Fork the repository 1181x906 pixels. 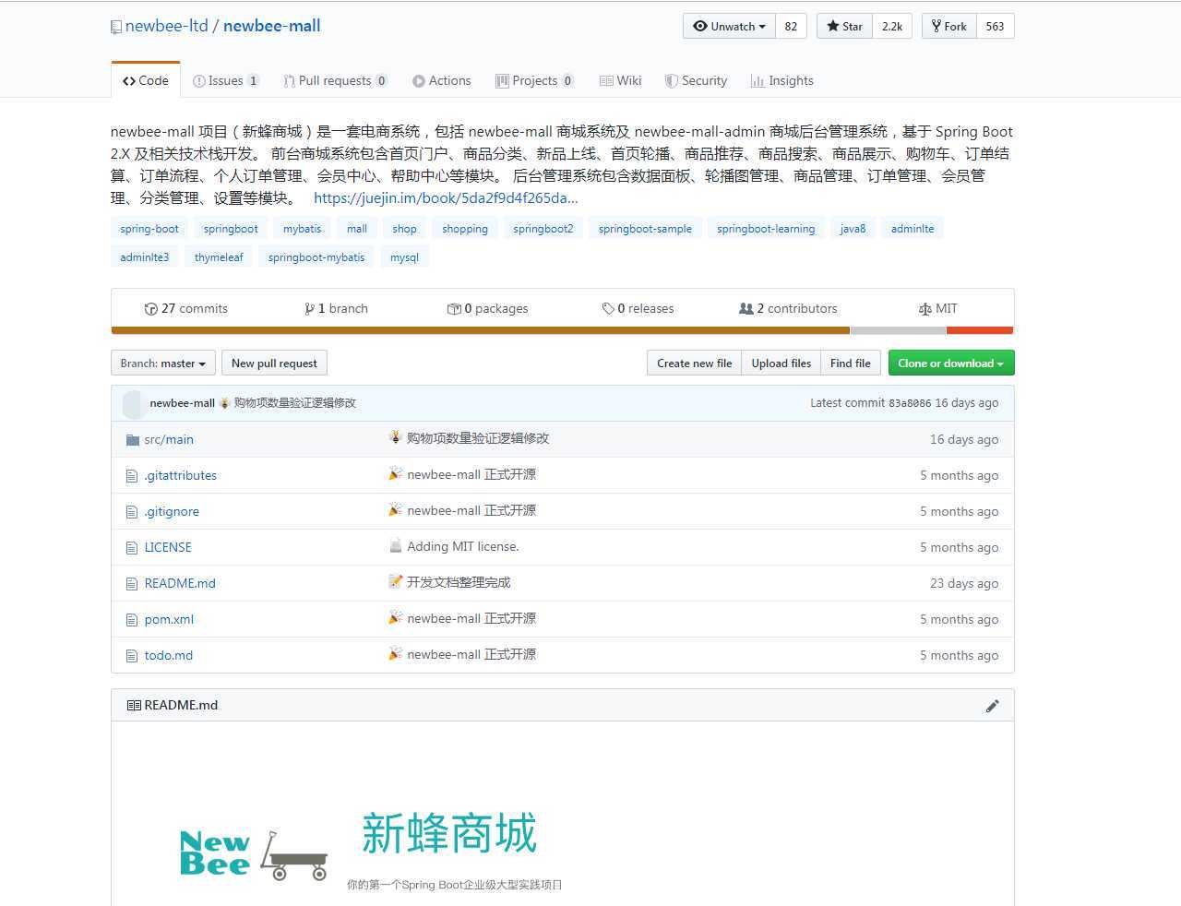pos(948,26)
